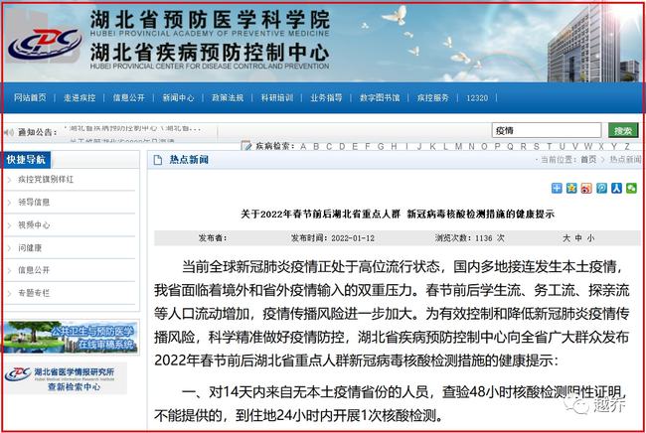Select disease index letter P

click(x=497, y=146)
